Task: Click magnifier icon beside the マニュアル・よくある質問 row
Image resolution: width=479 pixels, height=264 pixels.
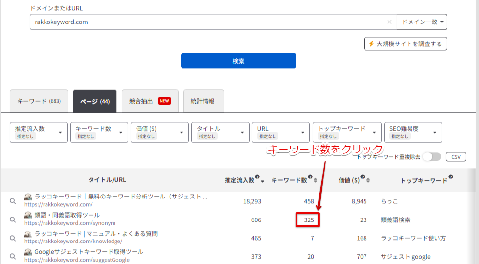Action: tap(13, 238)
